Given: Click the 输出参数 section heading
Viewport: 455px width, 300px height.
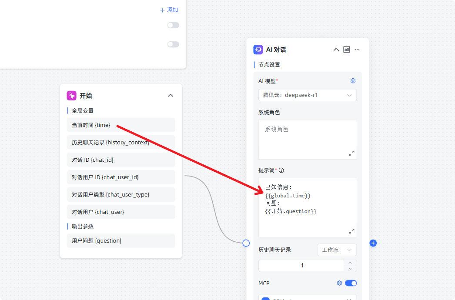Looking at the screenshot, I should pos(83,227).
